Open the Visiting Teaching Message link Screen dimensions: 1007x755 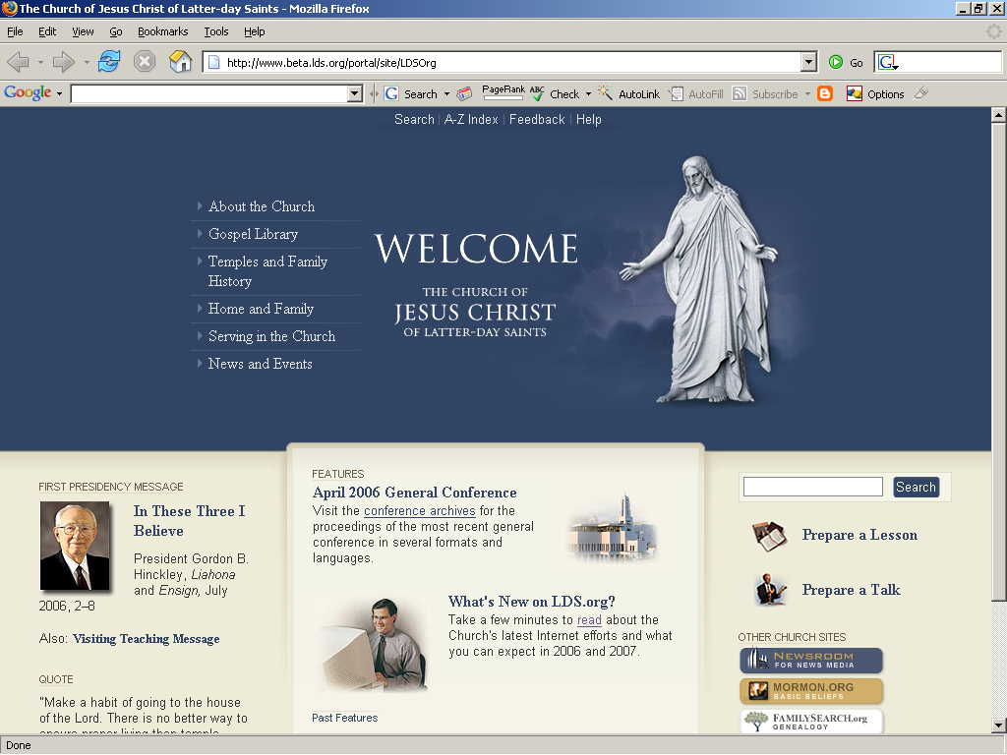(147, 639)
